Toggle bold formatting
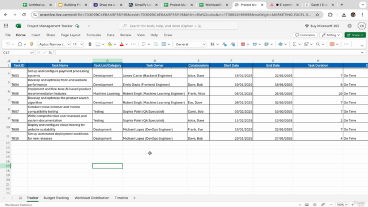This screenshot has height=207, width=368. pos(90,44)
